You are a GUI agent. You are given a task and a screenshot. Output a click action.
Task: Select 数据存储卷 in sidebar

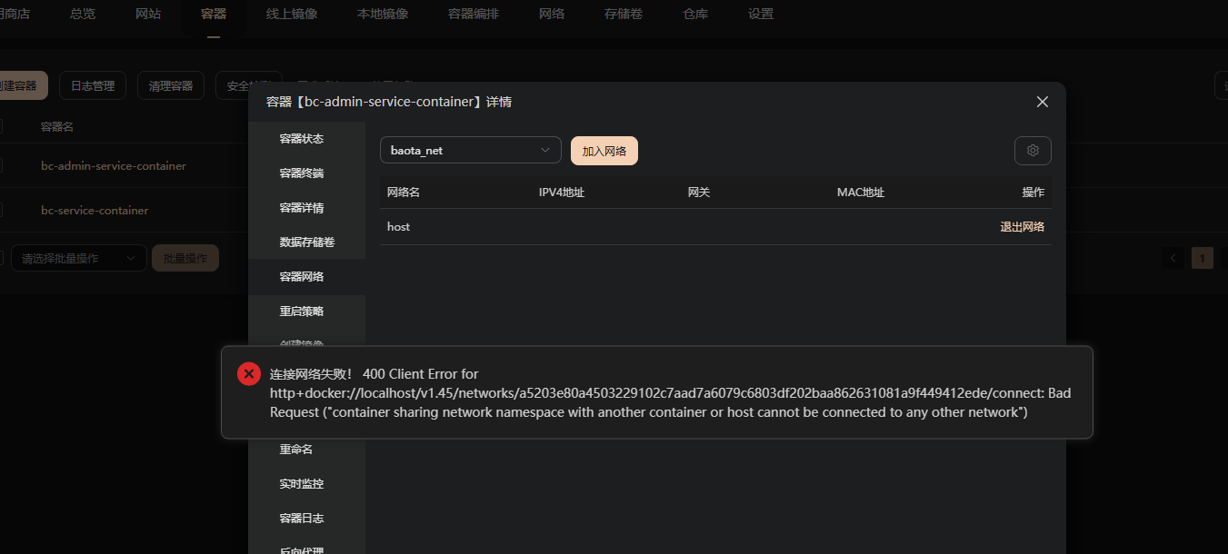pos(307,242)
